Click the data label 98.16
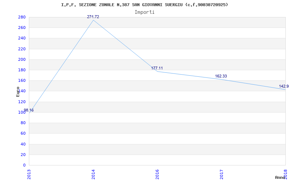The height and width of the screenshot is (181, 289). pos(29,110)
